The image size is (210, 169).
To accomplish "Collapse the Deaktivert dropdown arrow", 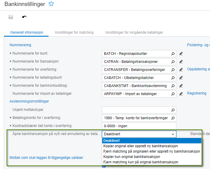I will click(173, 134).
